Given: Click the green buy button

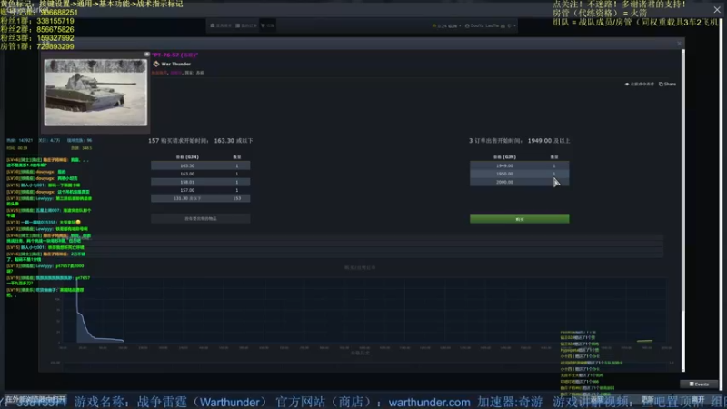Looking at the screenshot, I should (x=519, y=219).
